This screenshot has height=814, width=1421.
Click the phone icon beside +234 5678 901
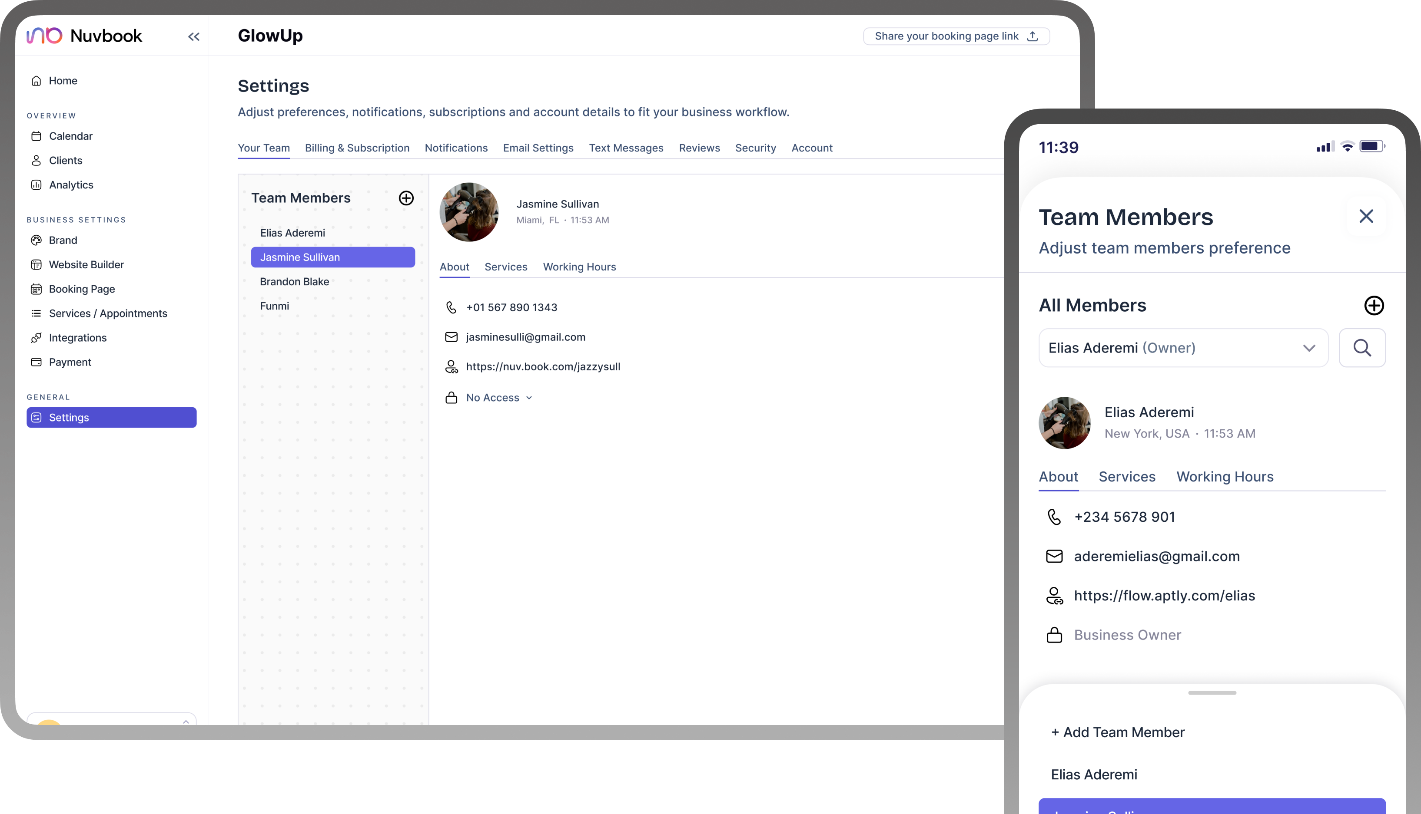pos(1054,517)
